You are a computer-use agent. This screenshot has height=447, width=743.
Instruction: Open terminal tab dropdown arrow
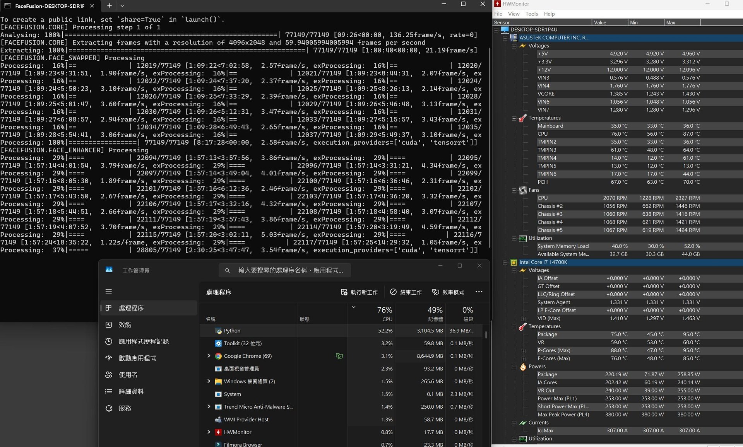pos(122,5)
